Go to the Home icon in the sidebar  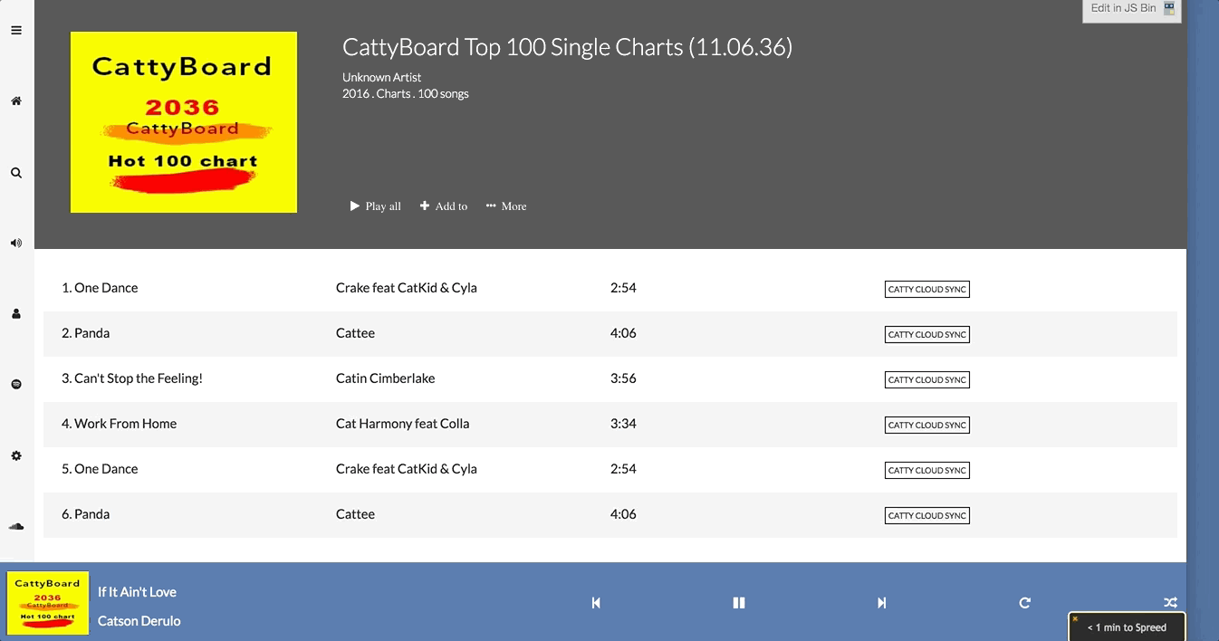[16, 101]
